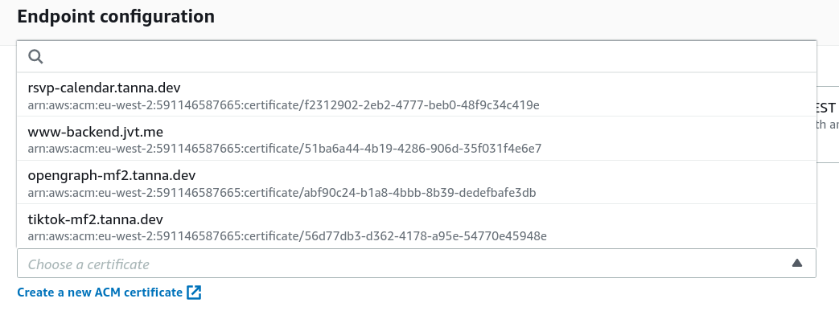Open the "Create a new ACM certificate" link
This screenshot has width=839, height=315.
[x=100, y=292]
